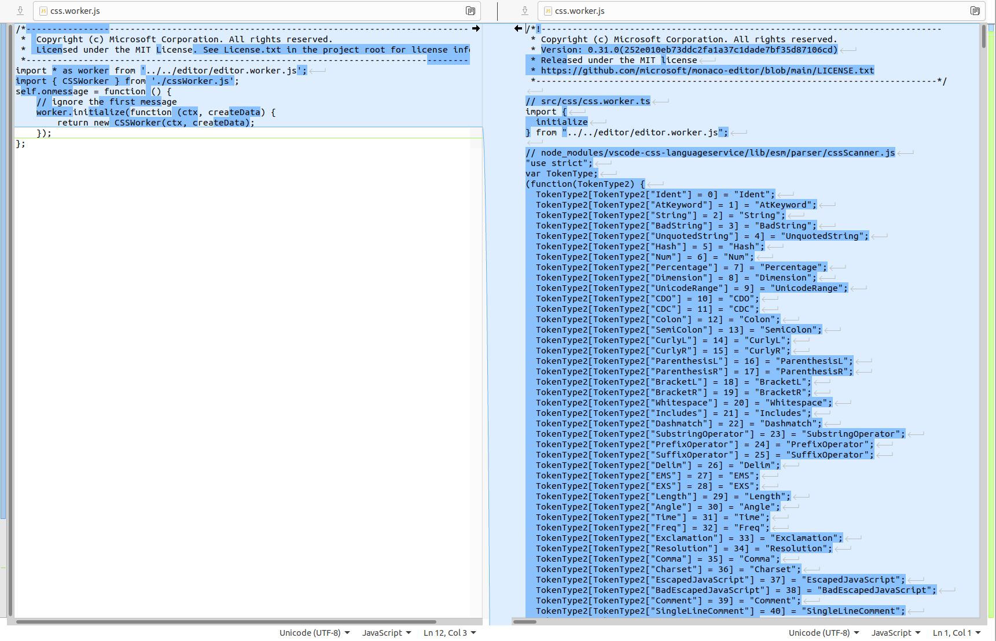996x641 pixels.
Task: Open the left pane JavaScript language dropdown
Action: tap(386, 632)
